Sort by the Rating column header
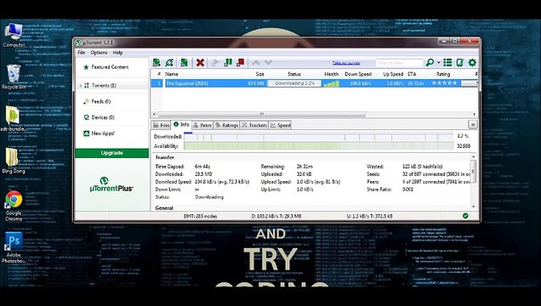This screenshot has height=306, width=541. [x=443, y=74]
